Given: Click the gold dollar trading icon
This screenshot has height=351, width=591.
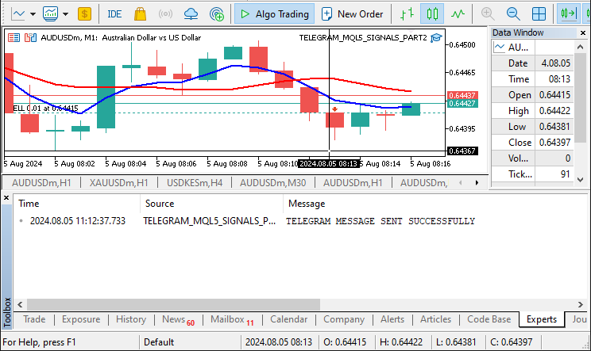Looking at the screenshot, I should 84,14.
